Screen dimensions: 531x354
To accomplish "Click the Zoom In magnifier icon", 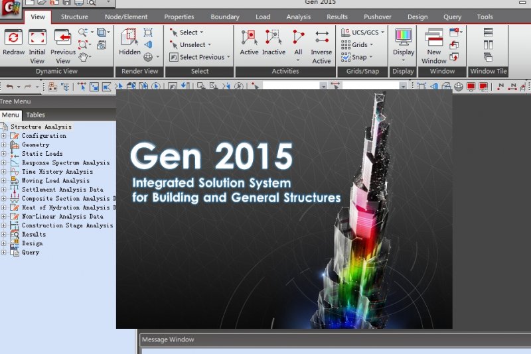I will pos(83,32).
